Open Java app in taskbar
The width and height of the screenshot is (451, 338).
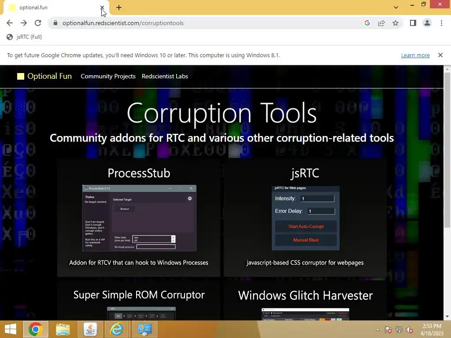pyautogui.click(x=90, y=329)
